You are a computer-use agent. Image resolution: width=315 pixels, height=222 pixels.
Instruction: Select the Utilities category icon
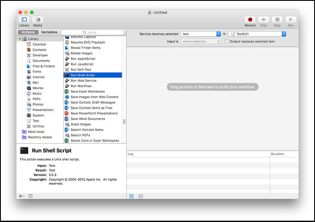pyautogui.click(x=29, y=126)
